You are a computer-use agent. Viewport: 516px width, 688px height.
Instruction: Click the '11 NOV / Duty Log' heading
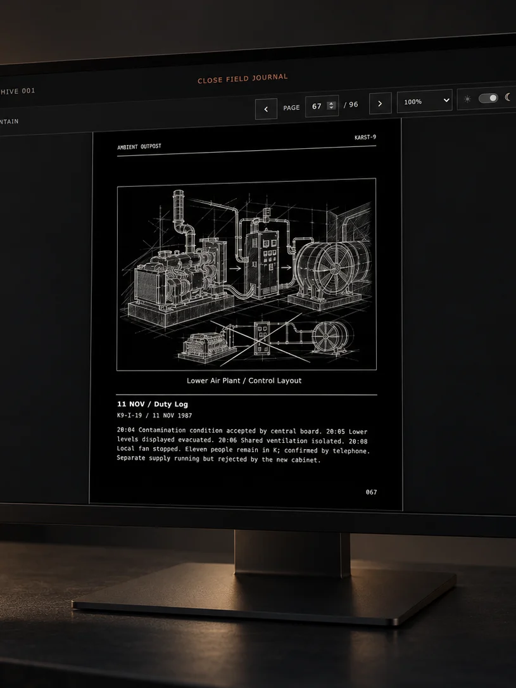[x=152, y=404]
